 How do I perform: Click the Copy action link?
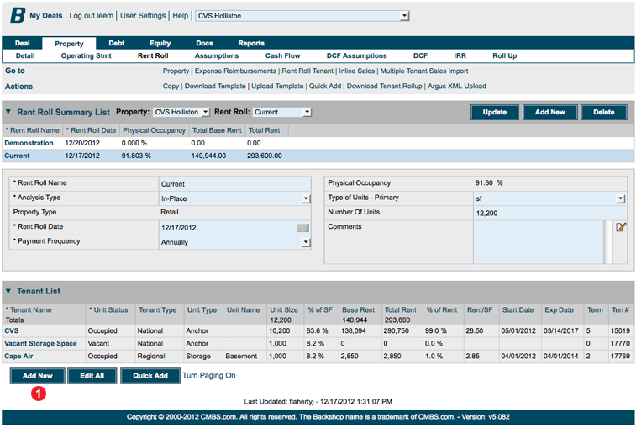pos(171,86)
